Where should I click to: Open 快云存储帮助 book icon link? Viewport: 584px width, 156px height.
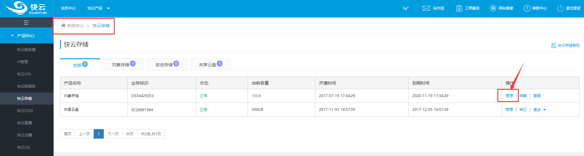pos(553,45)
